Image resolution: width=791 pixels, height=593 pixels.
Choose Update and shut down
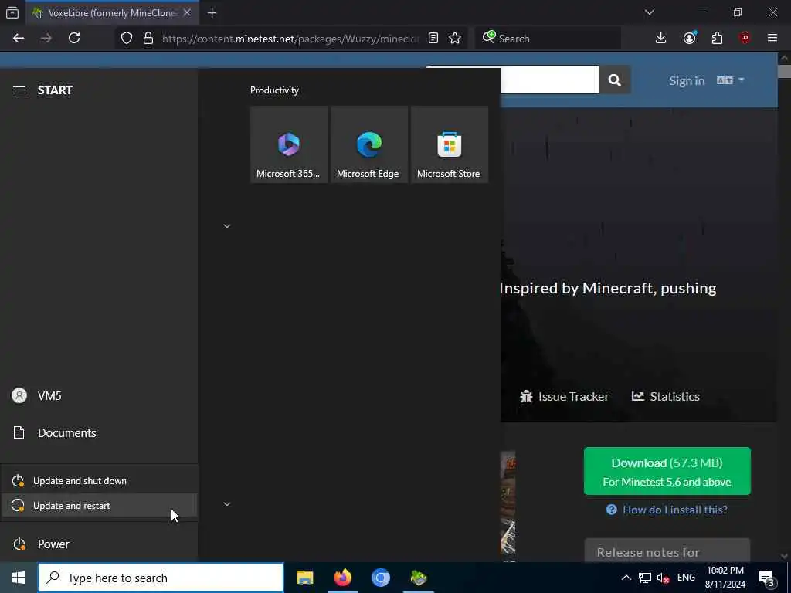pyautogui.click(x=99, y=481)
